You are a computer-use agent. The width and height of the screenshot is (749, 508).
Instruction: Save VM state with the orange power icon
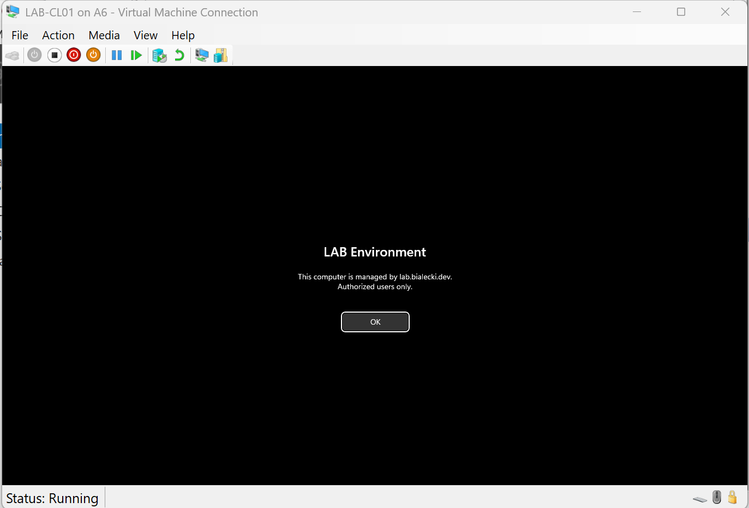[x=94, y=55]
